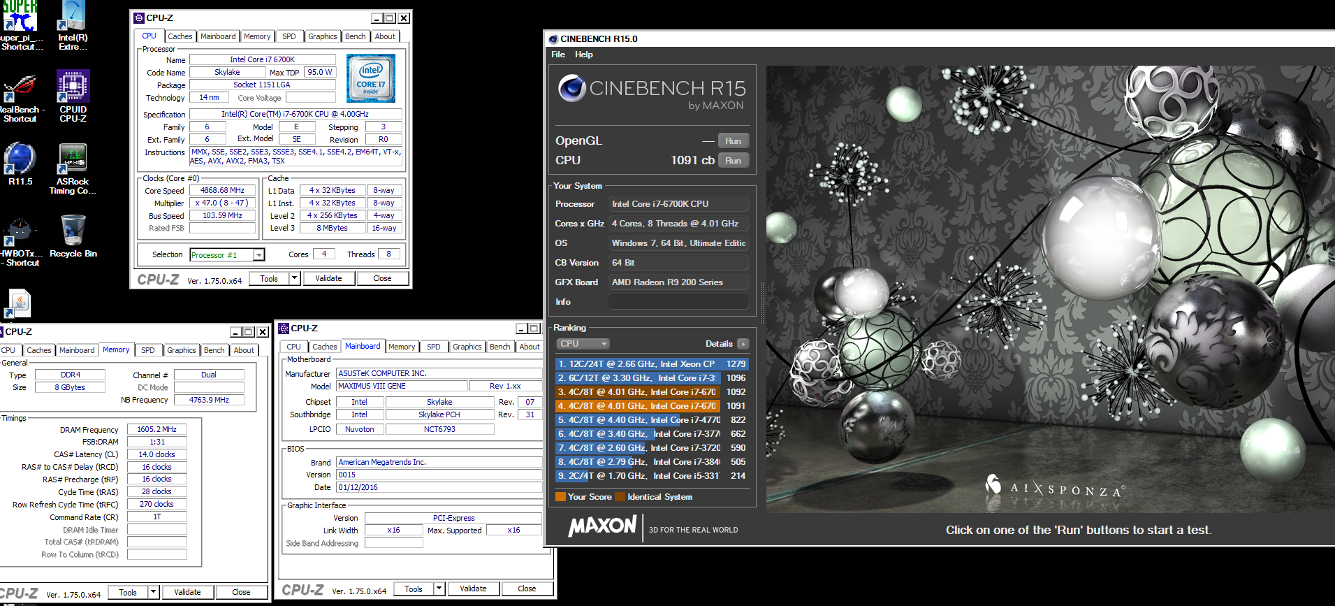This screenshot has height=606, width=1335.
Task: Open the HWBOT shortcut desktop icon
Action: [20, 242]
